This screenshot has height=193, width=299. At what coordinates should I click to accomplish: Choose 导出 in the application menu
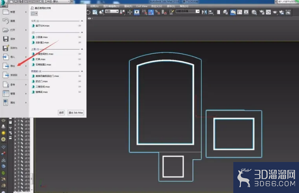(x=14, y=66)
